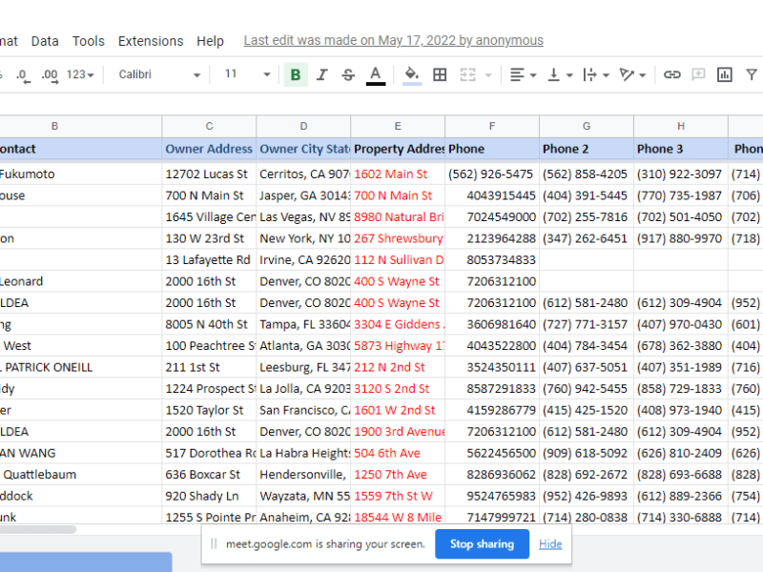763x572 pixels.
Task: Click the increase decimal places icon
Action: (x=50, y=74)
